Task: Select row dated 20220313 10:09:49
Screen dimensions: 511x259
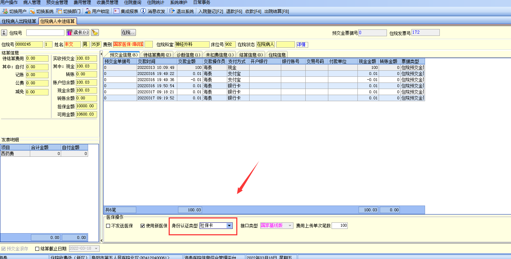Action: 264,67
